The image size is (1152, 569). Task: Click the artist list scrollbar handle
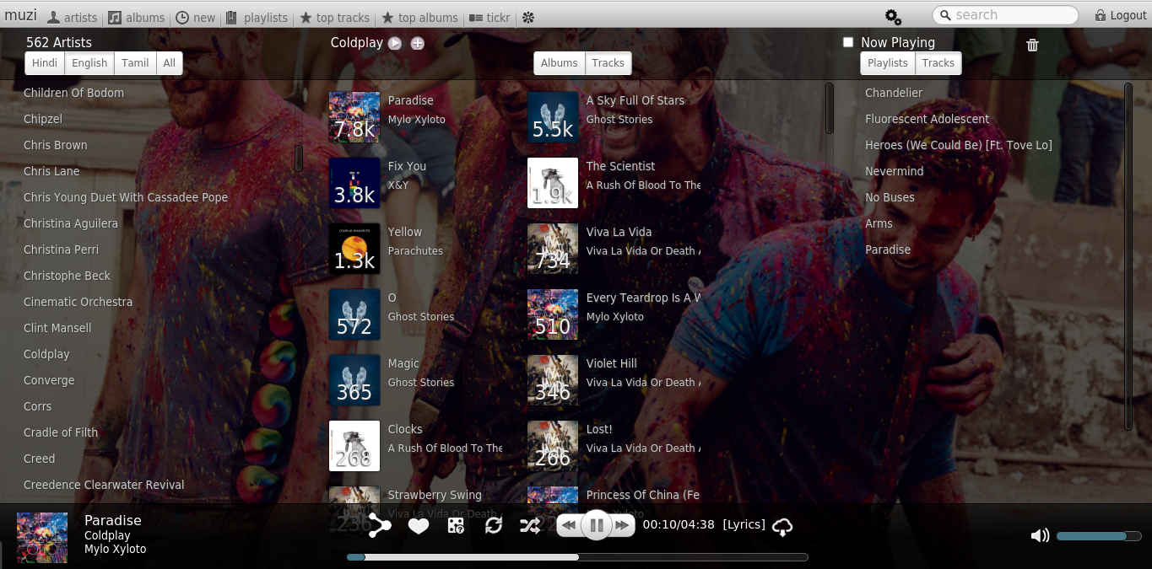[299, 158]
